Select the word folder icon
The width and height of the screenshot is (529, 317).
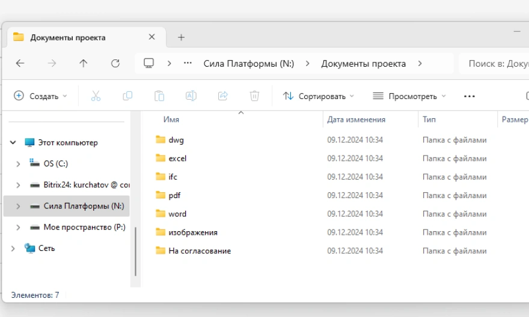[161, 214]
